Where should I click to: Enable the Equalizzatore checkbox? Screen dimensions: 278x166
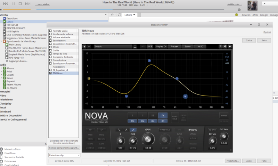pos(50,41)
